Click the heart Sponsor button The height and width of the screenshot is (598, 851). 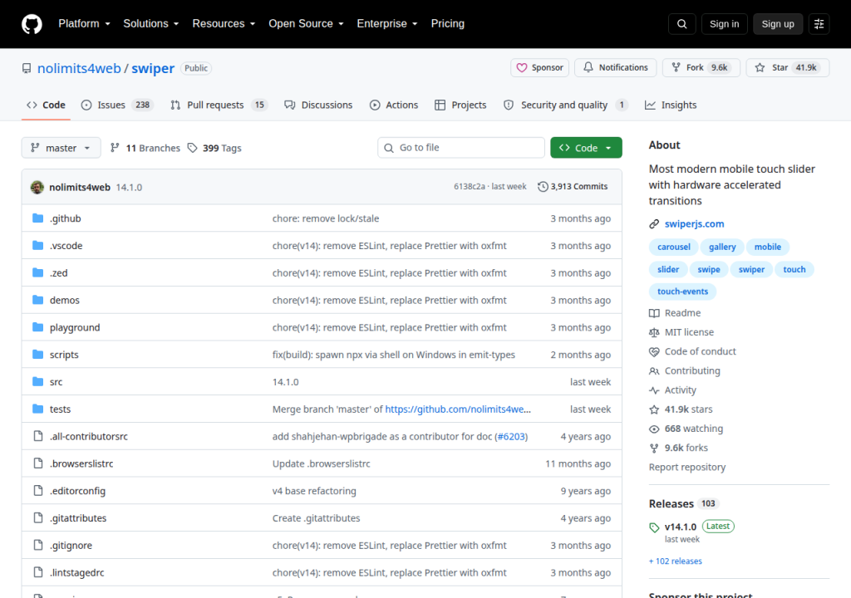point(539,68)
